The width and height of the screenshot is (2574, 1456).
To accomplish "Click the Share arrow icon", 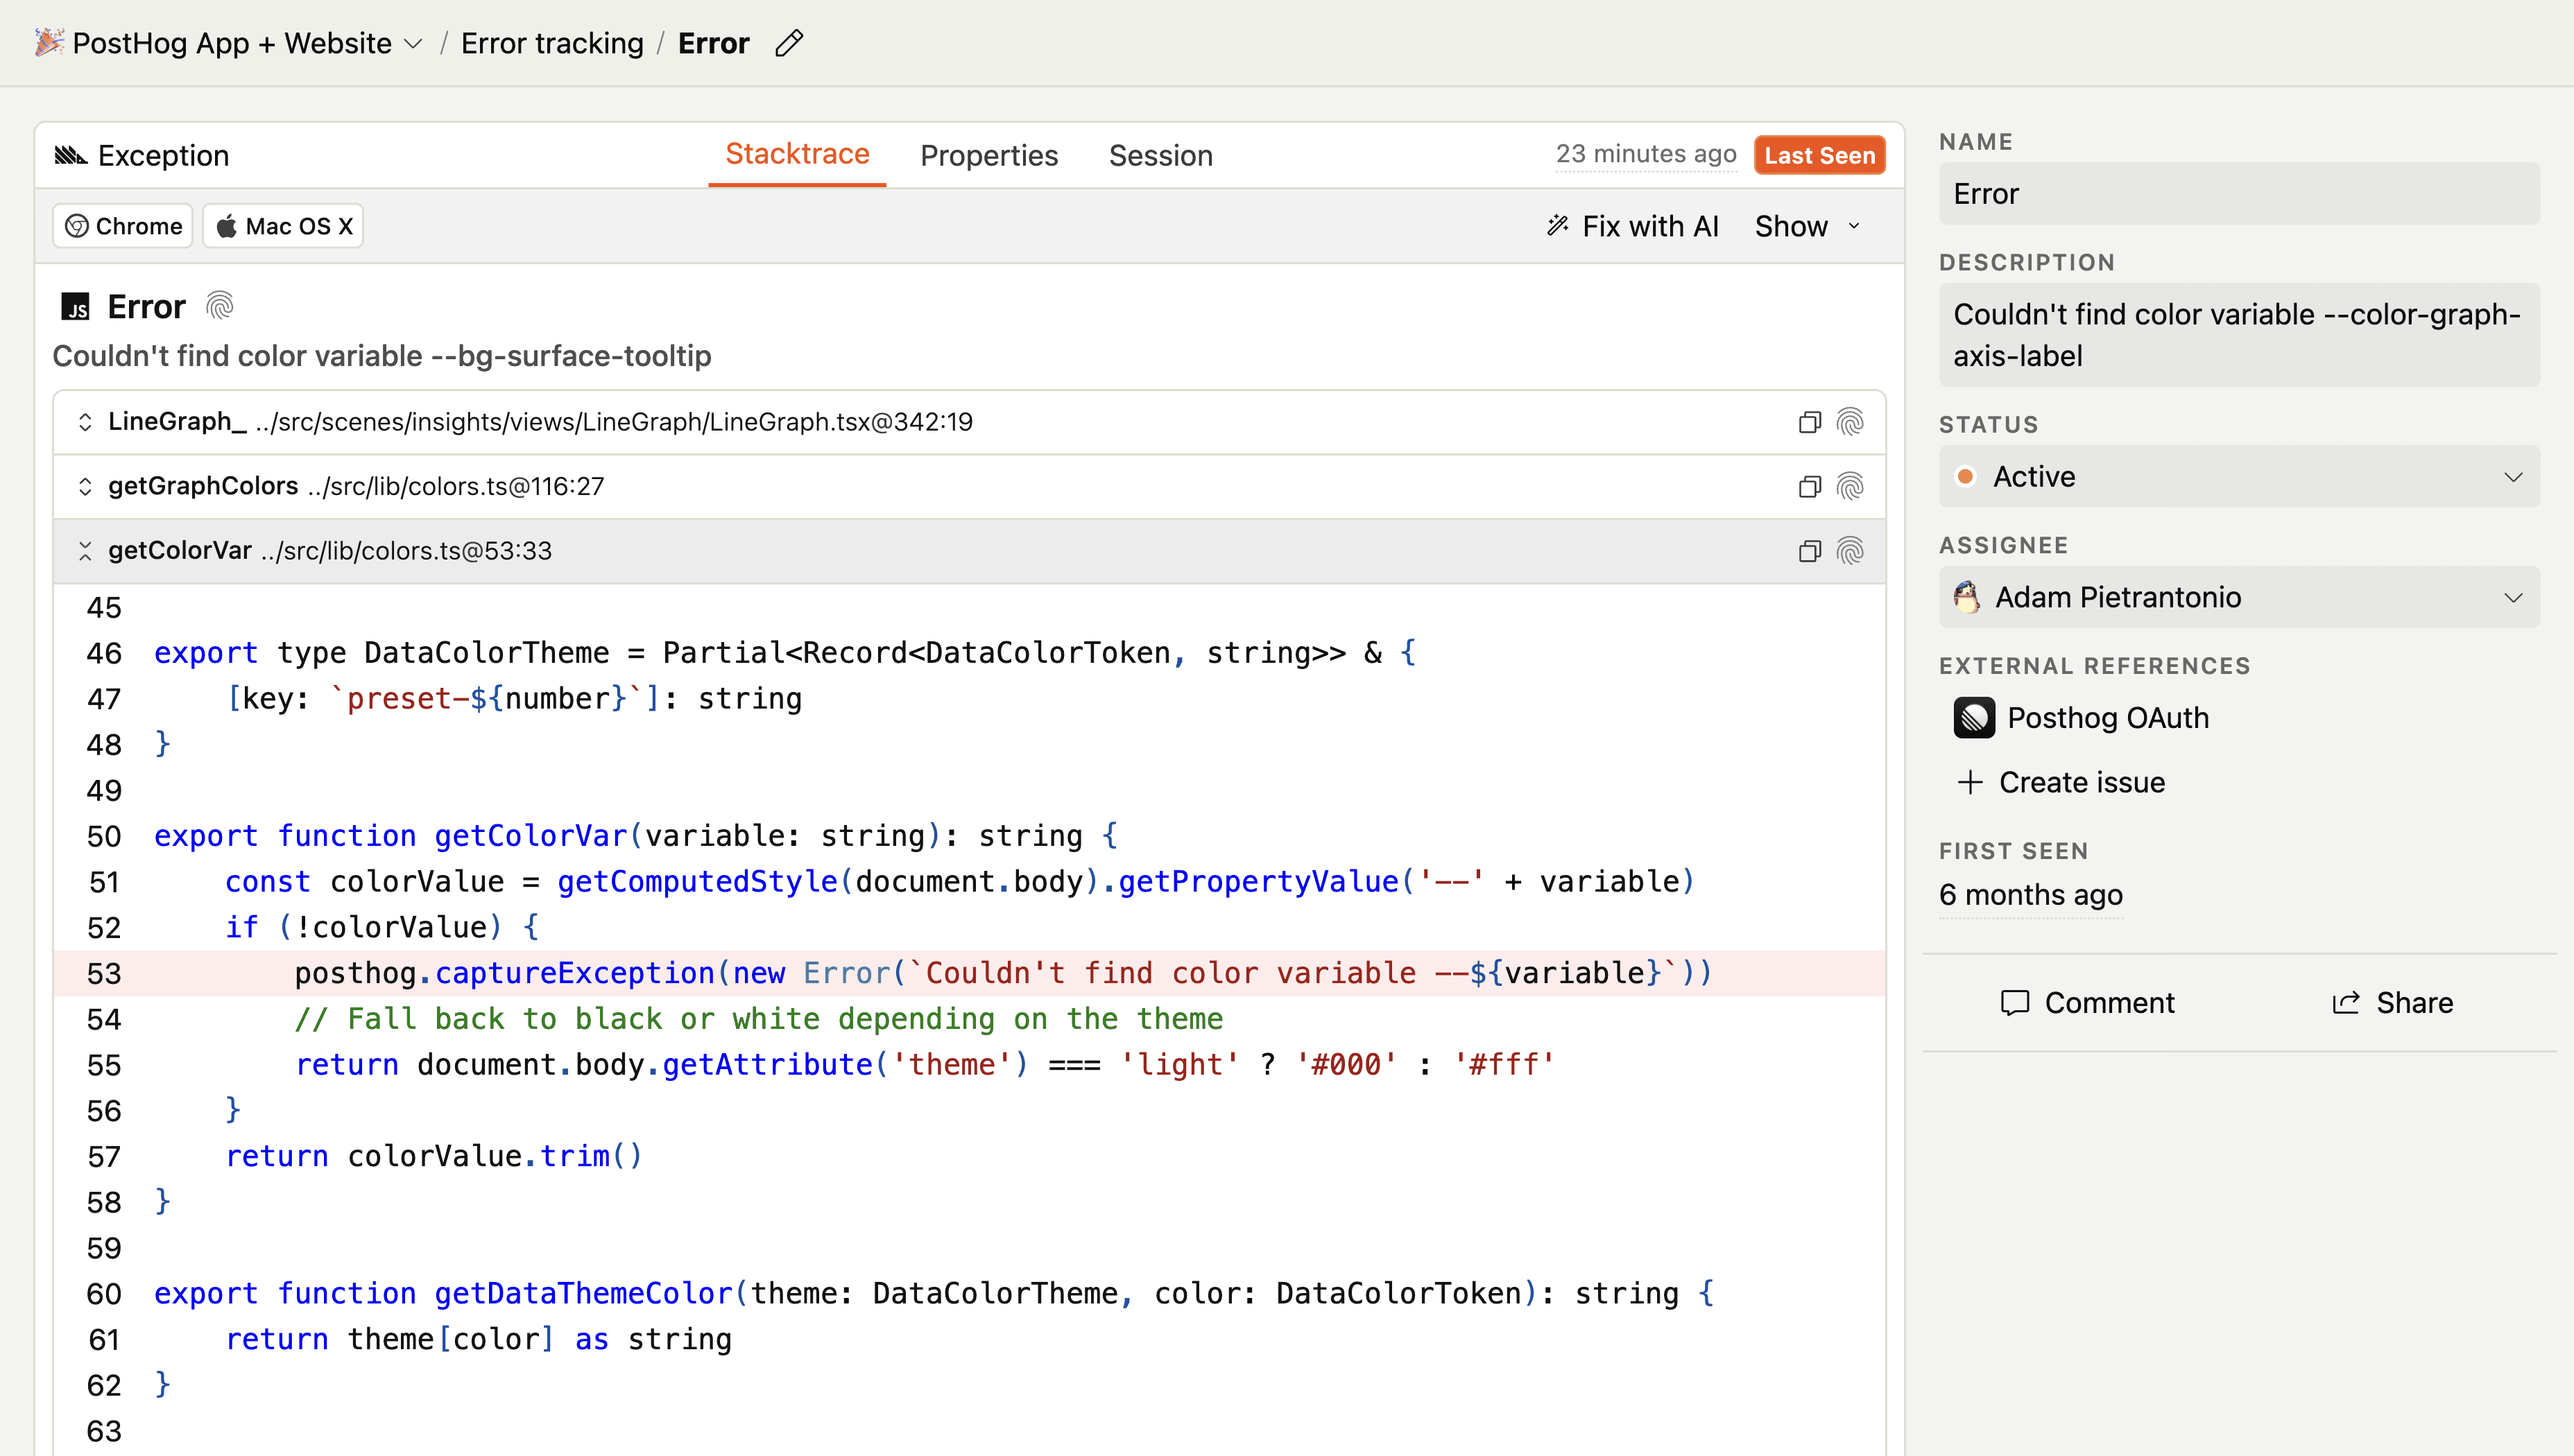I will pos(2346,1003).
